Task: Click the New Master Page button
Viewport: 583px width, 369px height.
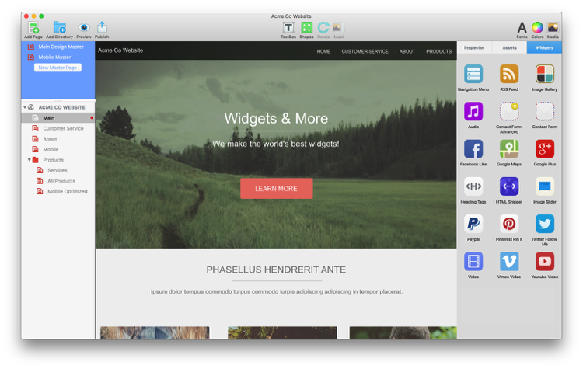Action: click(x=58, y=68)
